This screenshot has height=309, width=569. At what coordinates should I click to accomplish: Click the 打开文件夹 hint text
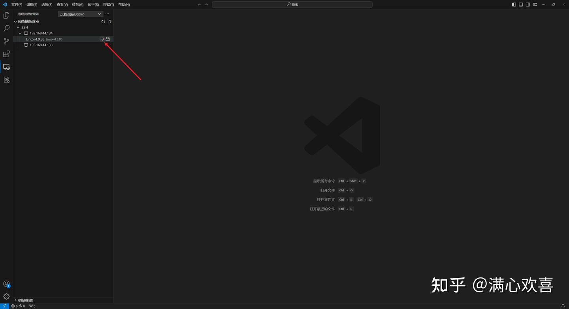point(326,200)
